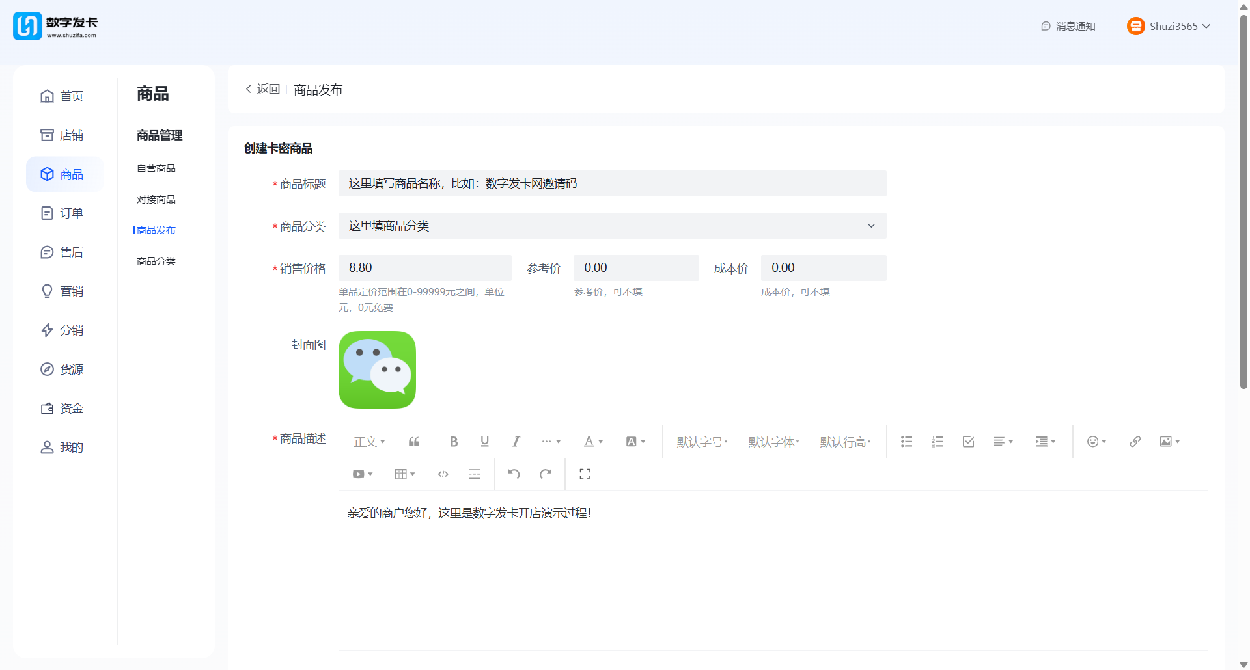Toggle fullscreen editor mode
Screen dimensions: 1250x670
pyautogui.click(x=585, y=474)
